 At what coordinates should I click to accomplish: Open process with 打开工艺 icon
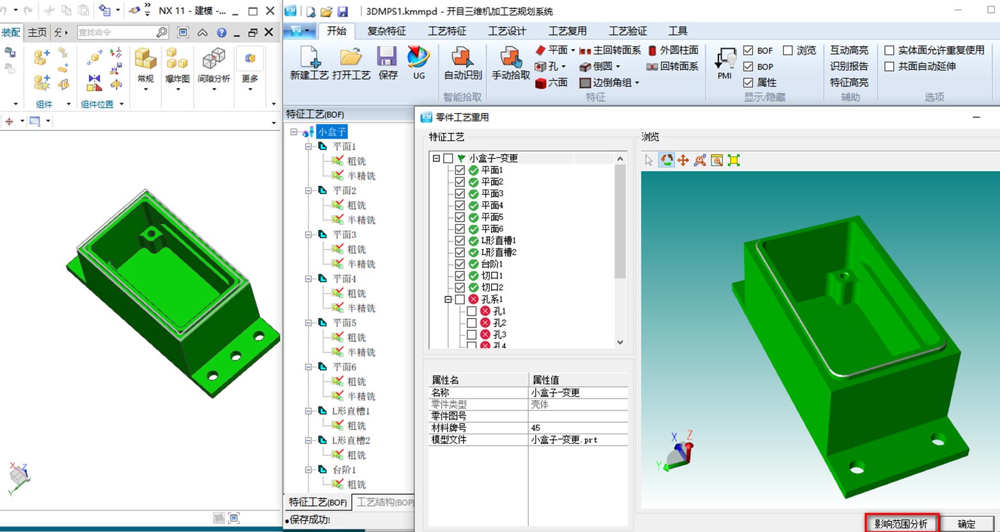351,63
